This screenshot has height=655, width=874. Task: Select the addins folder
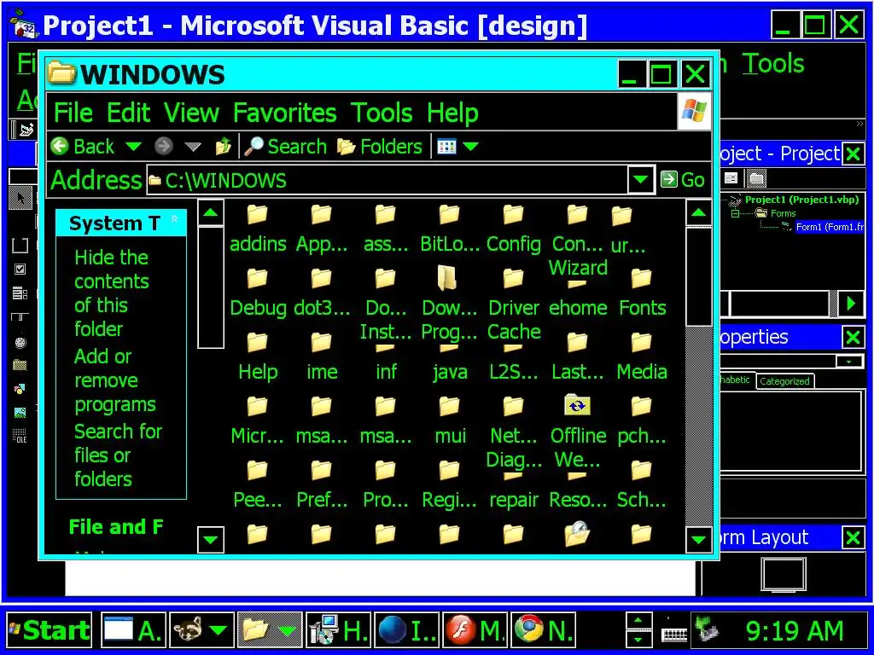[258, 230]
